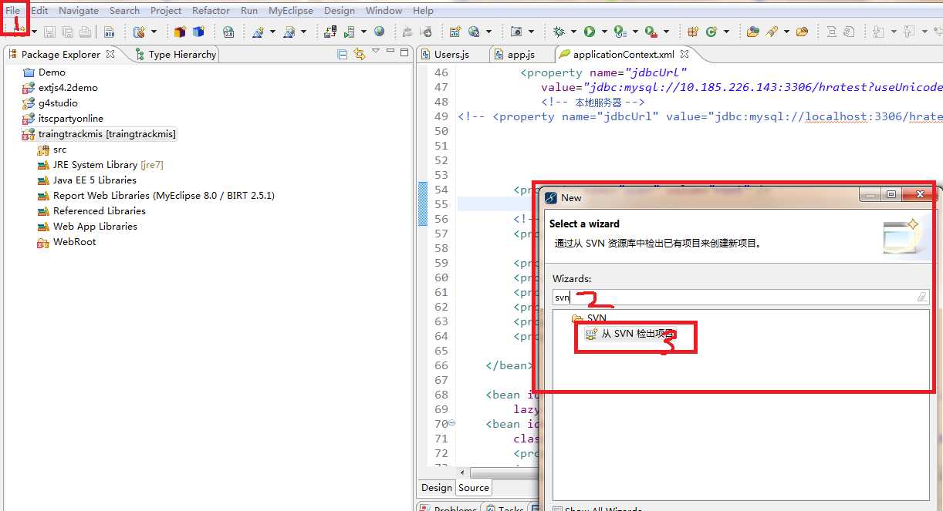The width and height of the screenshot is (943, 511).
Task: Toggle Link with Editor in Package Explorer
Action: point(359,54)
